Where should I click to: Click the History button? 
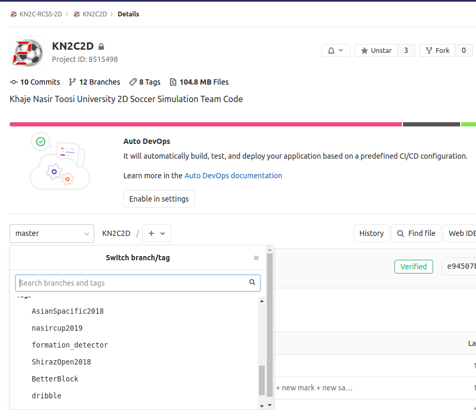[x=372, y=233]
